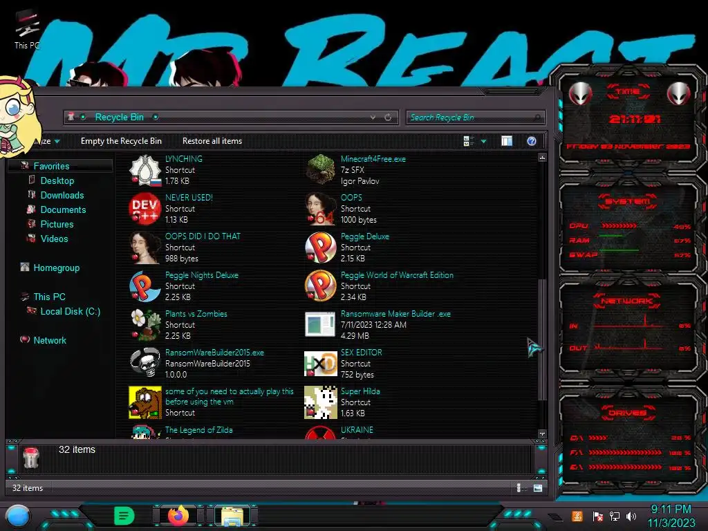Click the file list scroll up arrow
The image size is (708, 531).
[542, 158]
